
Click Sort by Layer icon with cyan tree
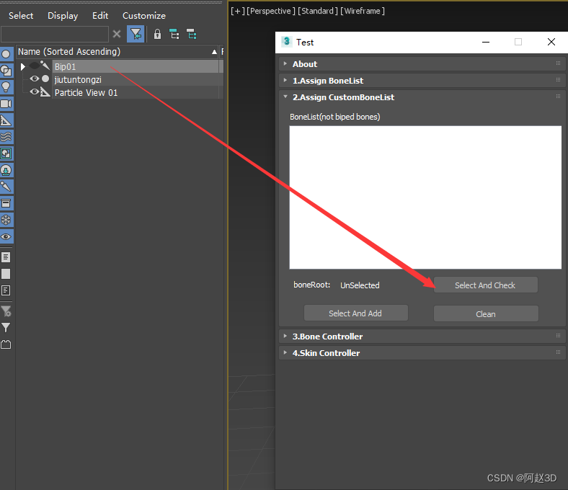pyautogui.click(x=191, y=35)
